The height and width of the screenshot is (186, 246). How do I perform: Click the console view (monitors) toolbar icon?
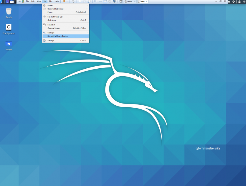115,1
